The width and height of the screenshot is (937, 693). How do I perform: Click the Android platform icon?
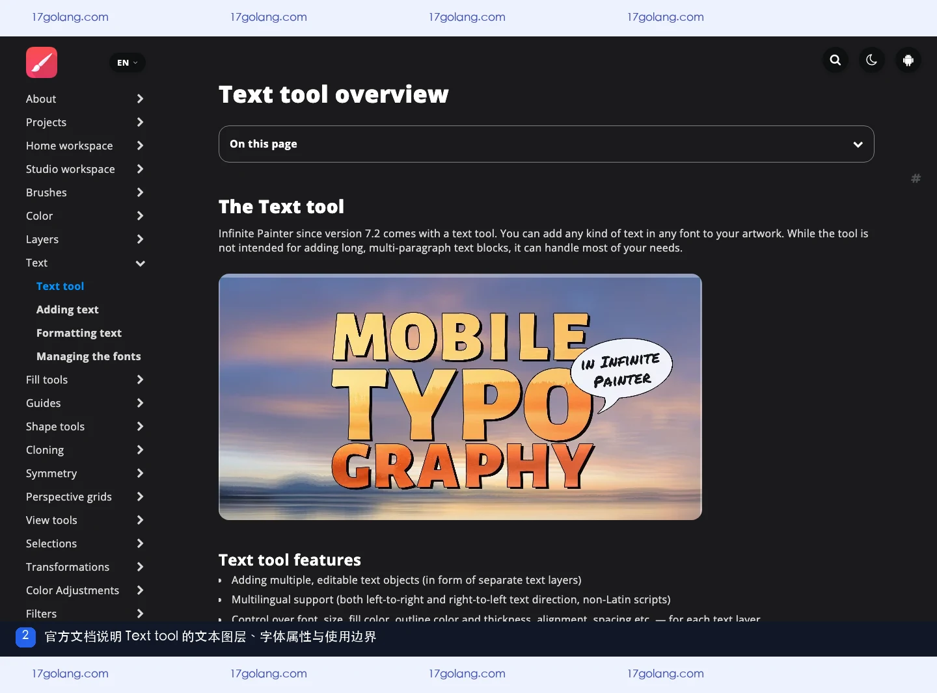point(908,60)
